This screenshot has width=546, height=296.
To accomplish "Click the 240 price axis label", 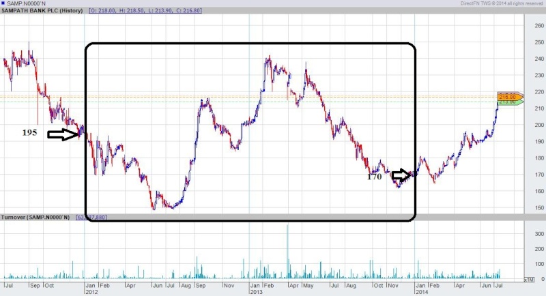I will (539, 59).
